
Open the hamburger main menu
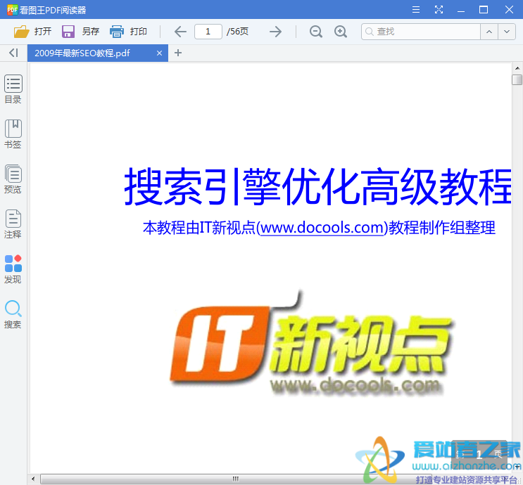416,10
